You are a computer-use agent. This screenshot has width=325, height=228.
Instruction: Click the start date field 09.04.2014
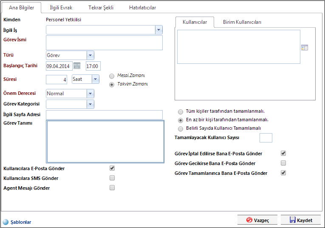[x=59, y=66]
